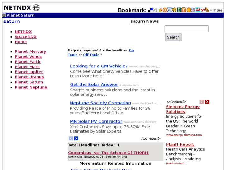Open the Planet Neptune link

[31, 87]
